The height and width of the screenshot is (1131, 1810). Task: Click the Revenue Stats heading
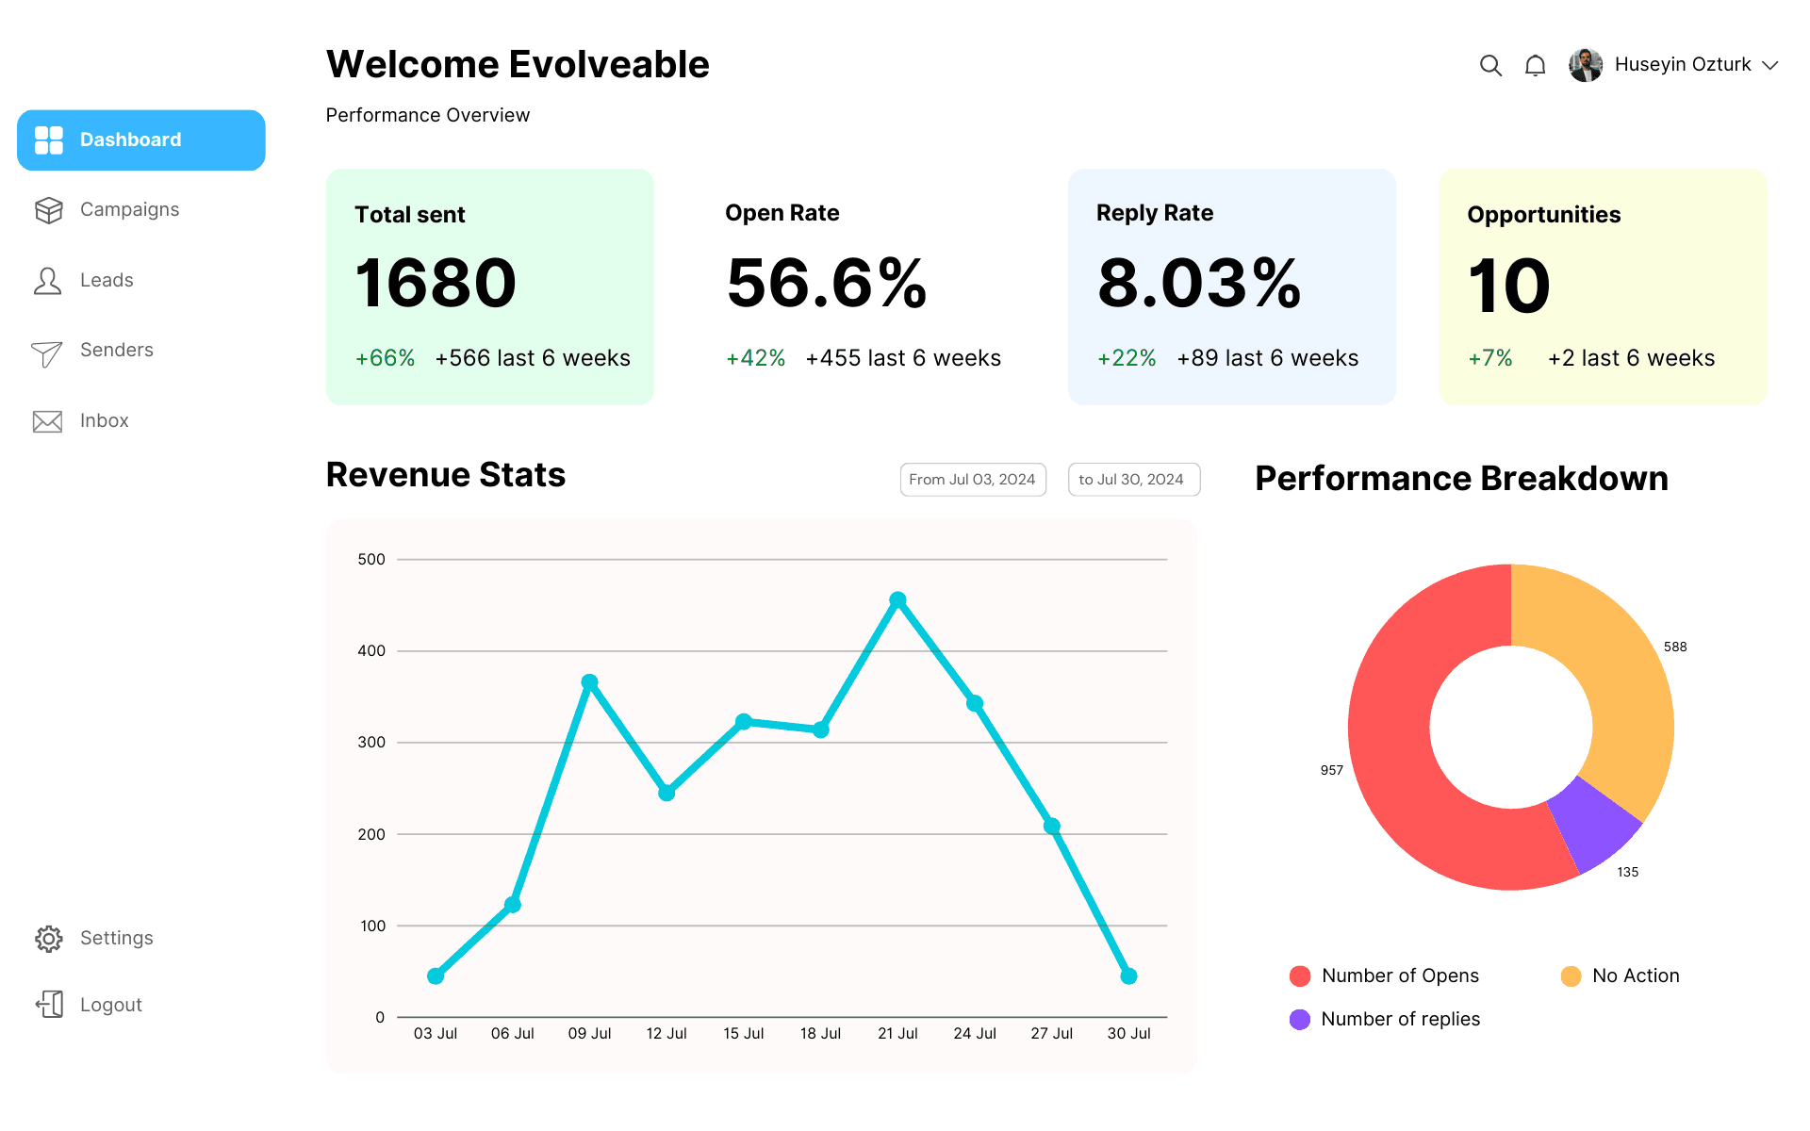click(446, 475)
